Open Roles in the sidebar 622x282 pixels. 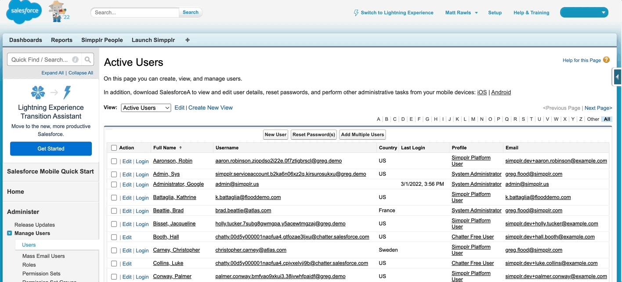(x=29, y=265)
